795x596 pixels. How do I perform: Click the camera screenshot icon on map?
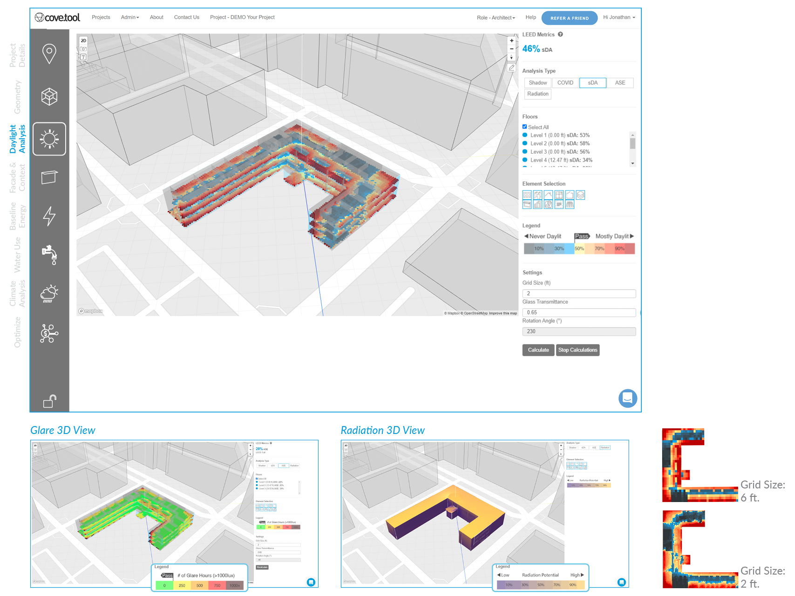click(83, 49)
